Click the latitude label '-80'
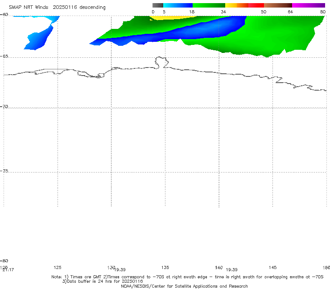This screenshot has height=289, width=330. coord(4,261)
